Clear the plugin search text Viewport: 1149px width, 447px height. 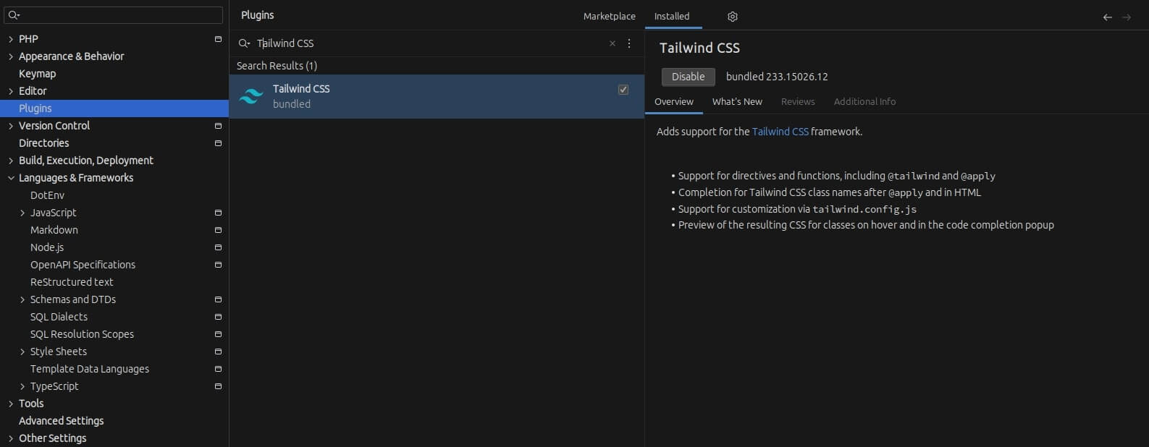(613, 43)
